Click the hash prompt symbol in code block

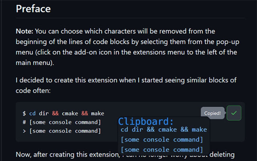[24, 122]
